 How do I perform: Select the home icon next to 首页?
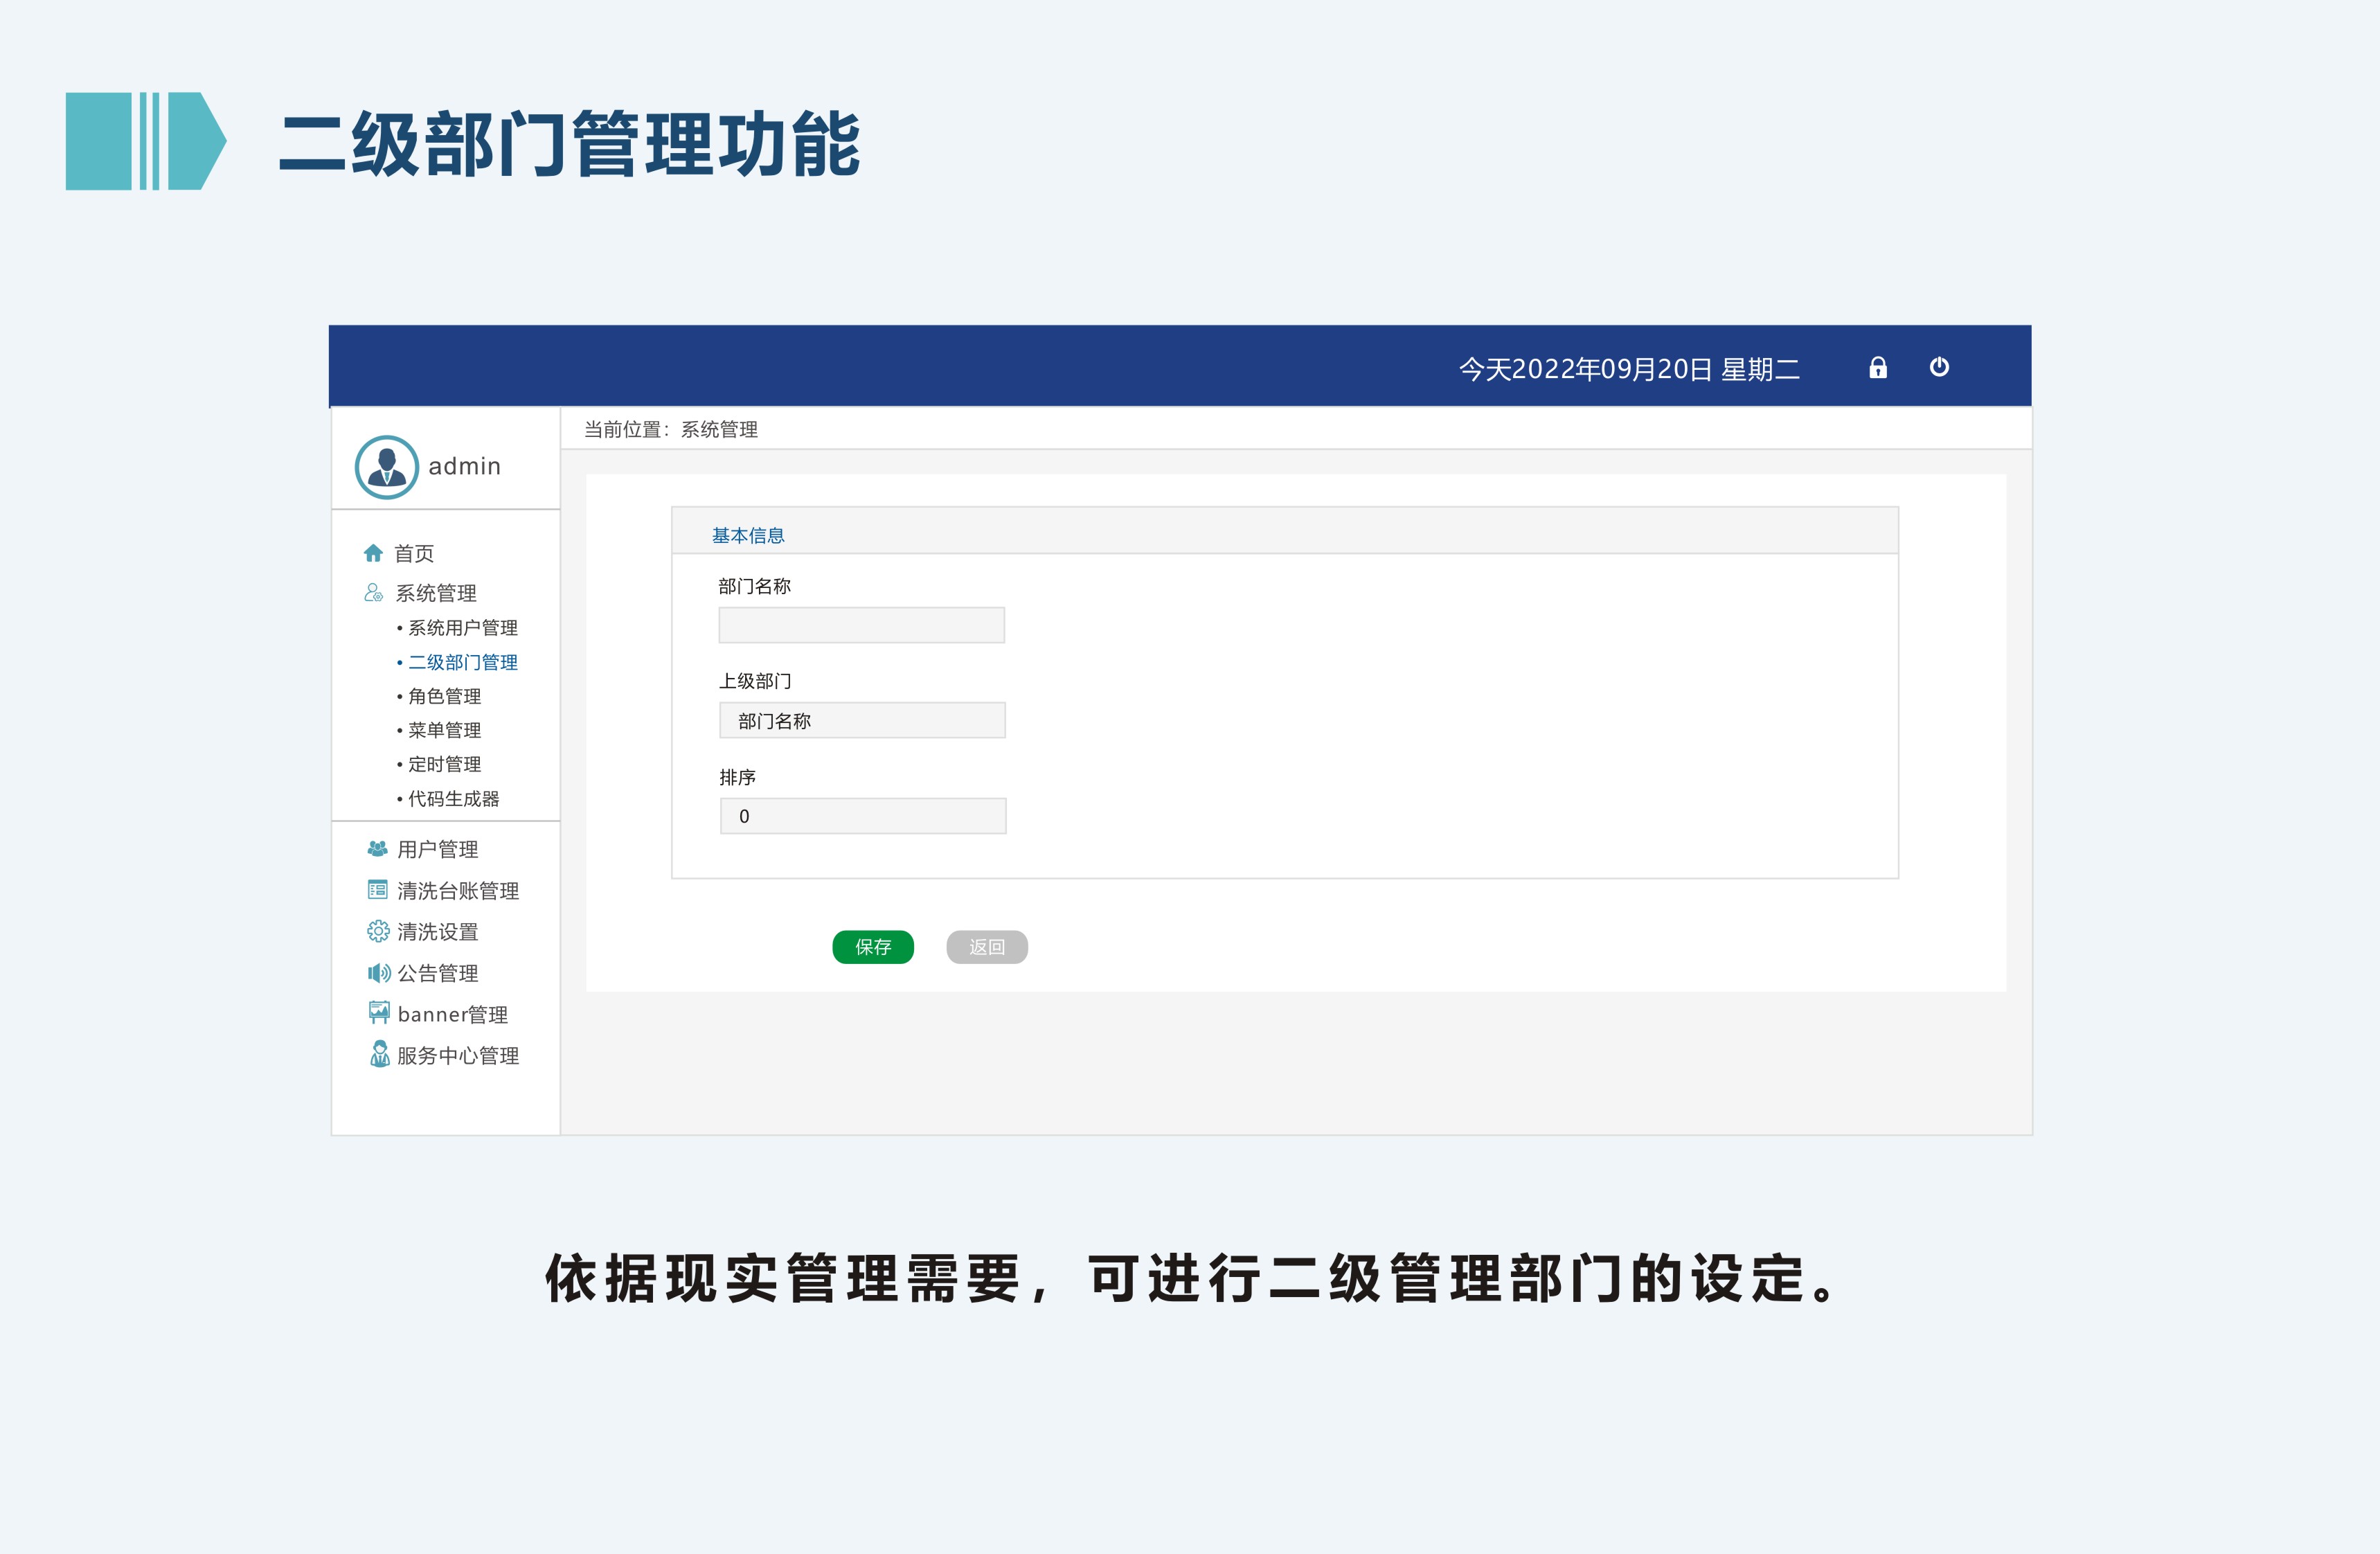(375, 551)
